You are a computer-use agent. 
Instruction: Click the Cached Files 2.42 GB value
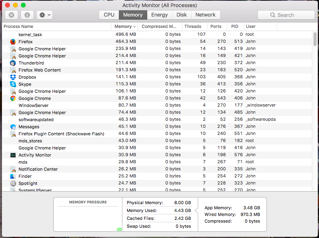182,219
